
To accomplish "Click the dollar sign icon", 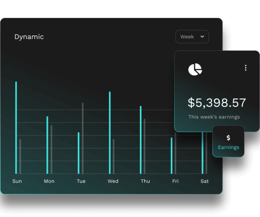I will 228,138.
